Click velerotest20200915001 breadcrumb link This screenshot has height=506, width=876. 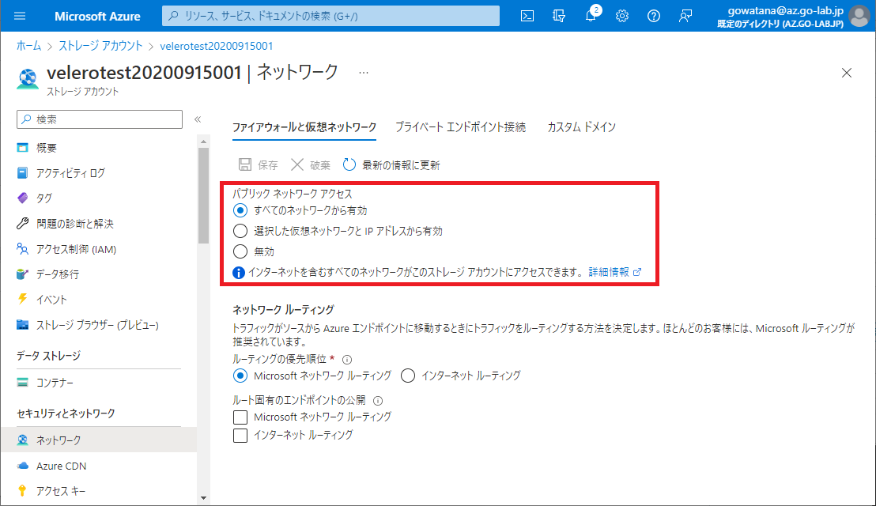216,46
